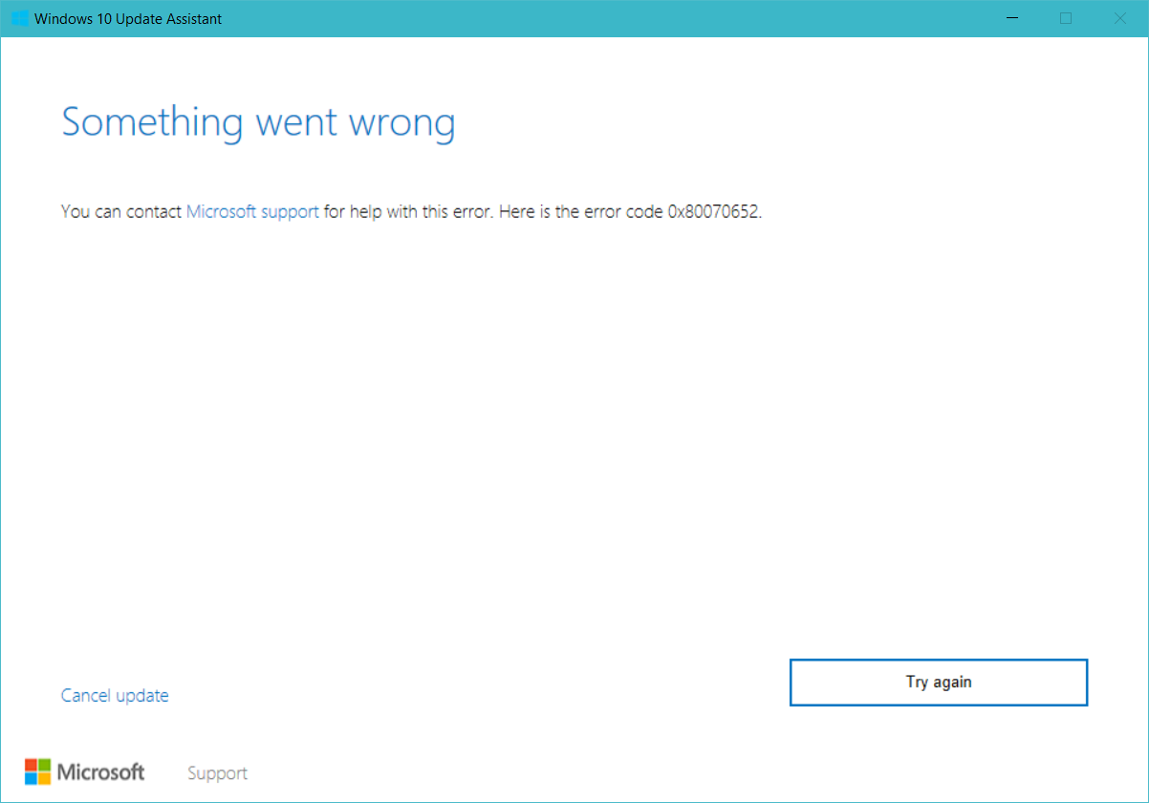Screen dimensions: 1149x803
Task: Close the Windows 10 Update Assistant window
Action: [x=1119, y=18]
